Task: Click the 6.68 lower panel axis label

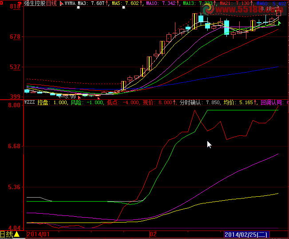Action: 14,146
